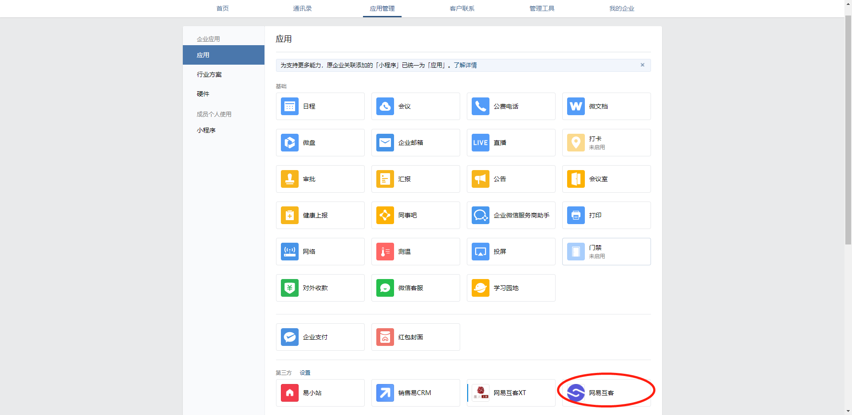852x415 pixels.
Task: Open the 企业支付 icon
Action: 289,337
